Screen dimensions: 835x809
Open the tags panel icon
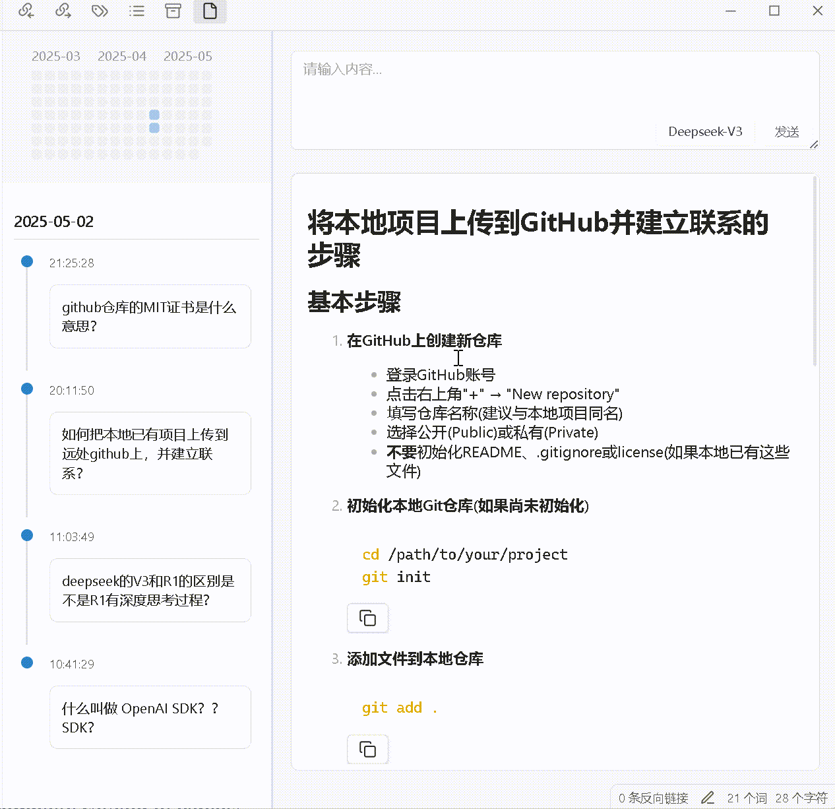(100, 11)
